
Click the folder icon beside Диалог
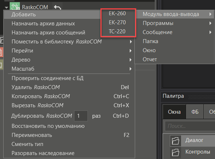click(176, 141)
